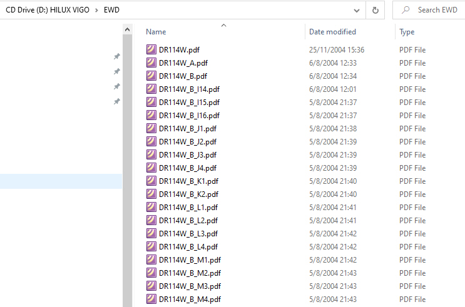This screenshot has width=465, height=307.
Task: Select the DR114W_B_M4.pdf file icon
Action: pyautogui.click(x=151, y=299)
